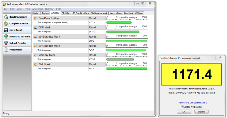This screenshot has height=118, width=227.
Task: Click the 2D Graphics Mark row icon
Action: pyautogui.click(x=36, y=37)
